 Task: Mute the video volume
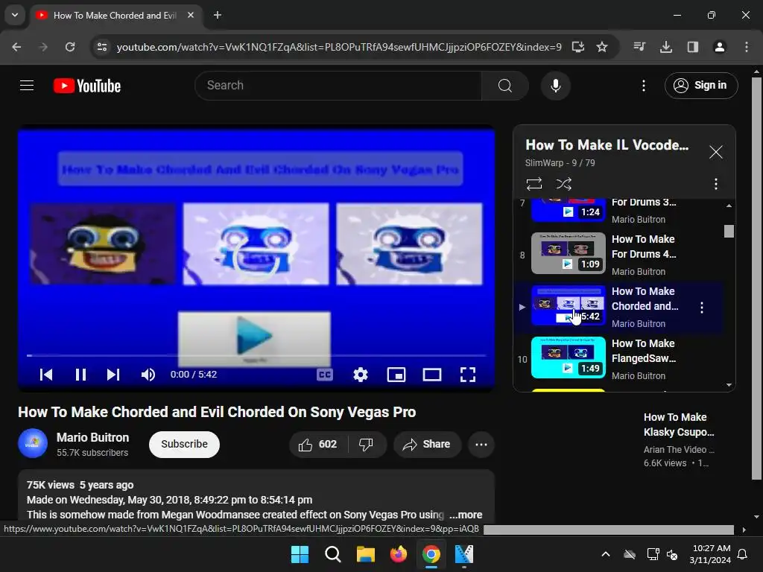[148, 375]
